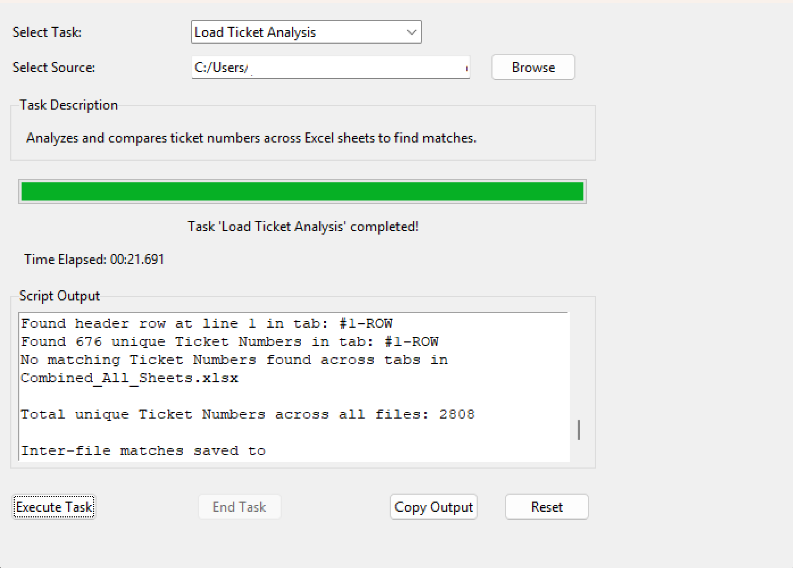Image resolution: width=793 pixels, height=568 pixels.
Task: Click the 'Total unique Ticket Numbers' line
Action: tap(248, 414)
